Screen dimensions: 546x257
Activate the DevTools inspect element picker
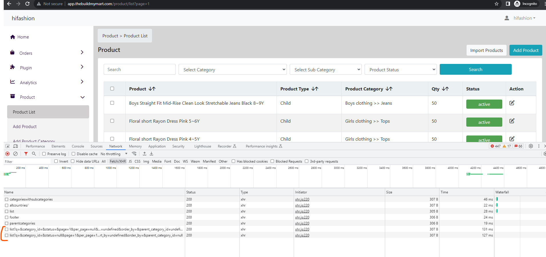pyautogui.click(x=7, y=146)
